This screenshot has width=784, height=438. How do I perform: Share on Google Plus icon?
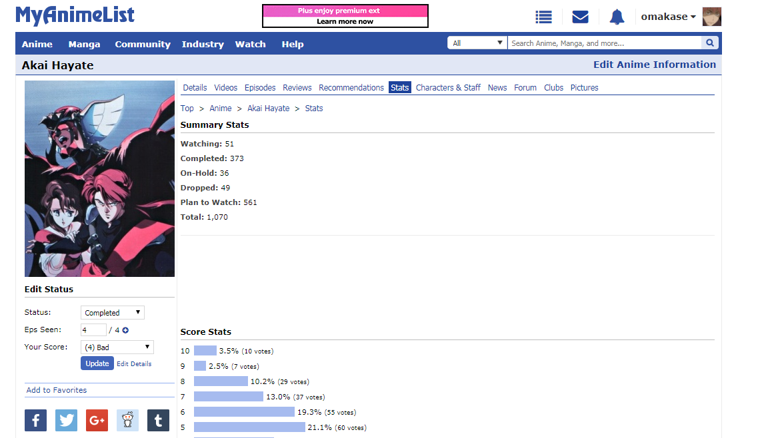pos(97,421)
